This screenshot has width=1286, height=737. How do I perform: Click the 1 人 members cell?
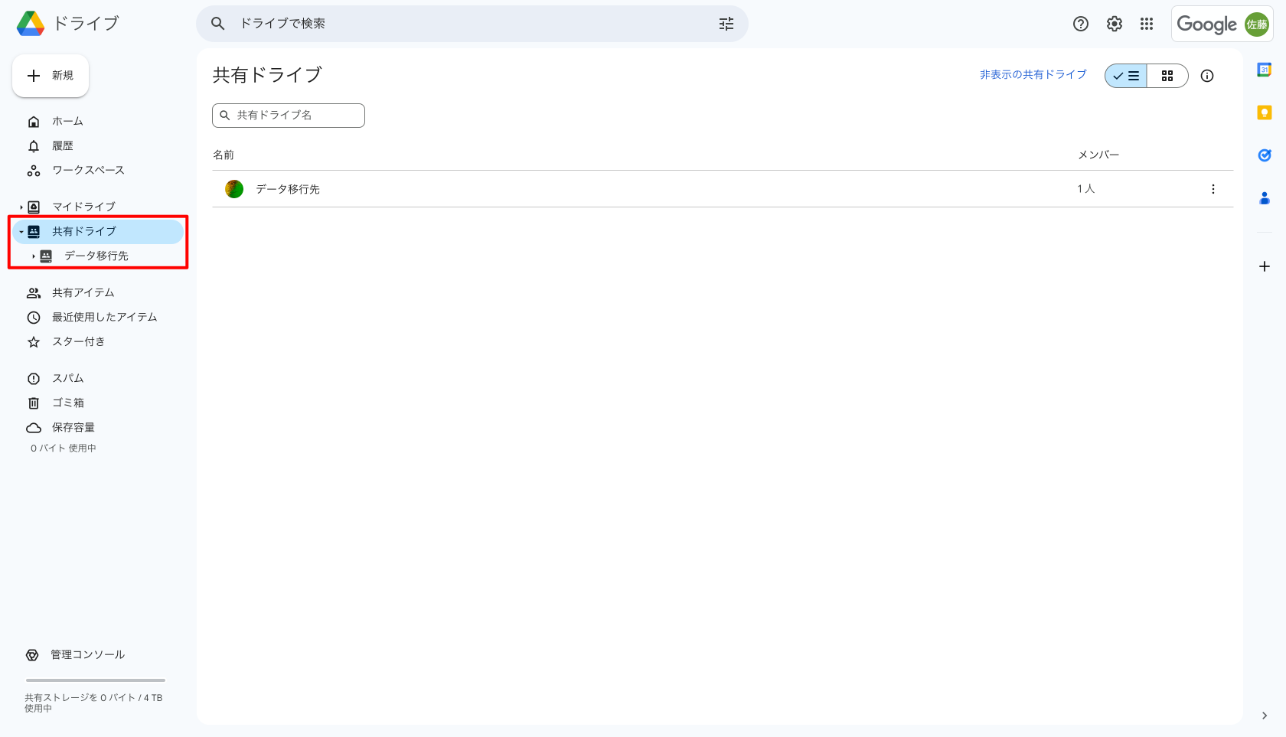(1086, 189)
